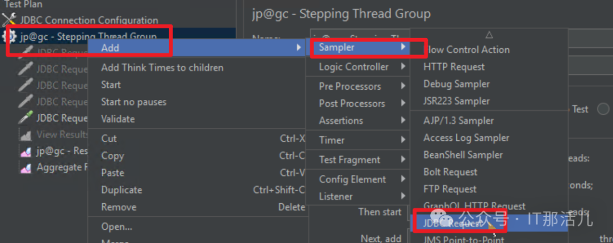Click the Stepping Thread Group gear icon
The width and height of the screenshot is (613, 243).
(10, 37)
